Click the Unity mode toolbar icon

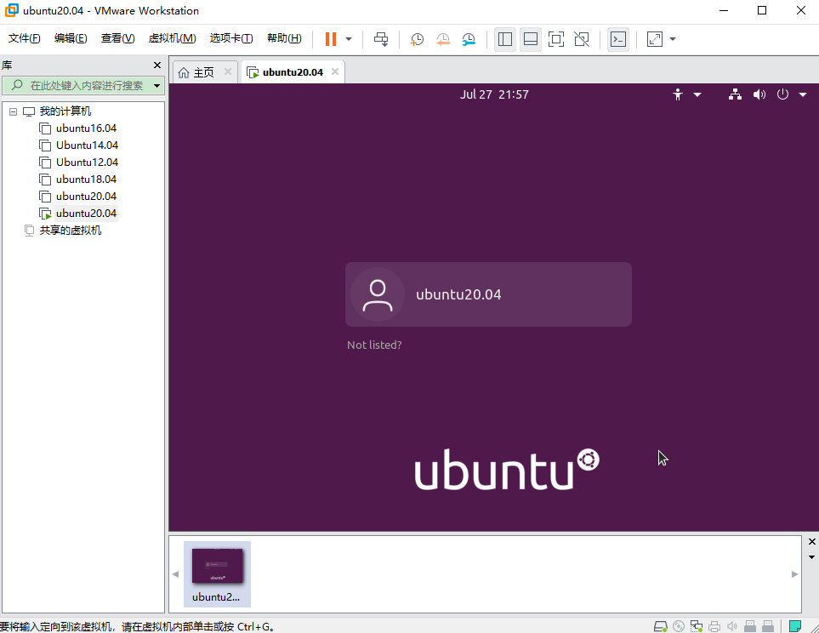582,39
